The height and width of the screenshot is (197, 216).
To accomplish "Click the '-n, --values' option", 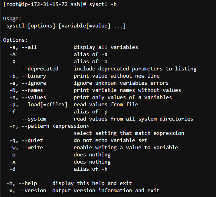I will (27, 97).
